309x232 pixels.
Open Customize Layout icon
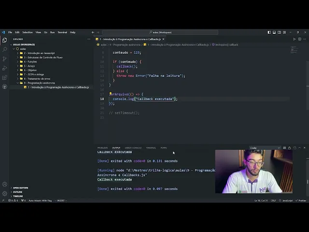(284, 32)
